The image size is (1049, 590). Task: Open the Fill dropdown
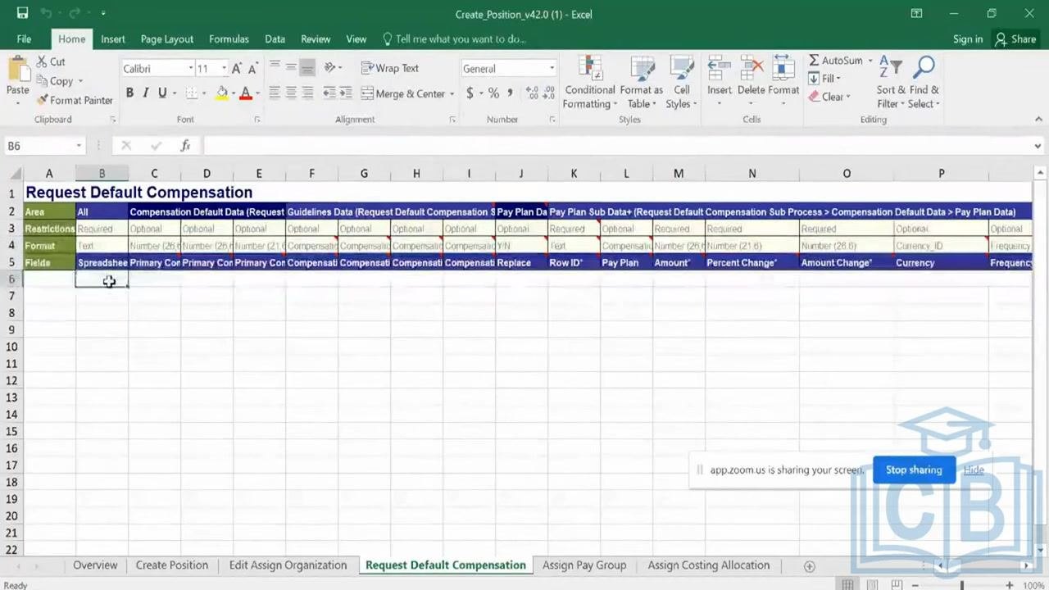(825, 79)
